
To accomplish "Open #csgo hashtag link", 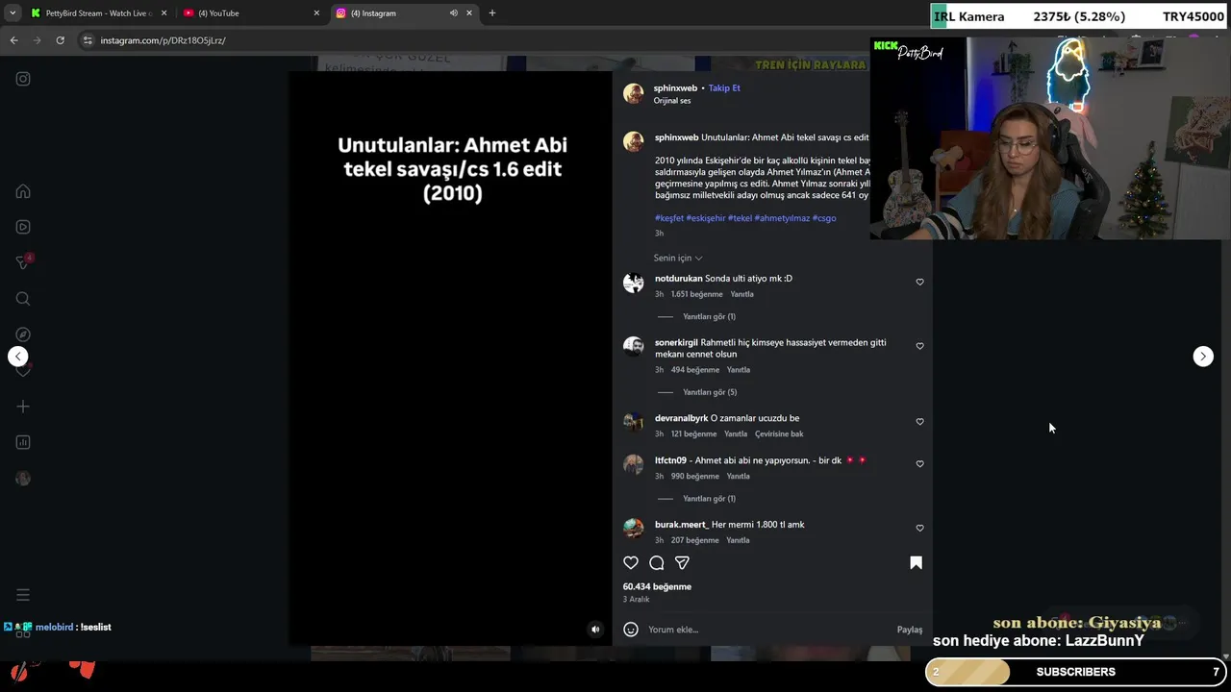I will [x=824, y=218].
